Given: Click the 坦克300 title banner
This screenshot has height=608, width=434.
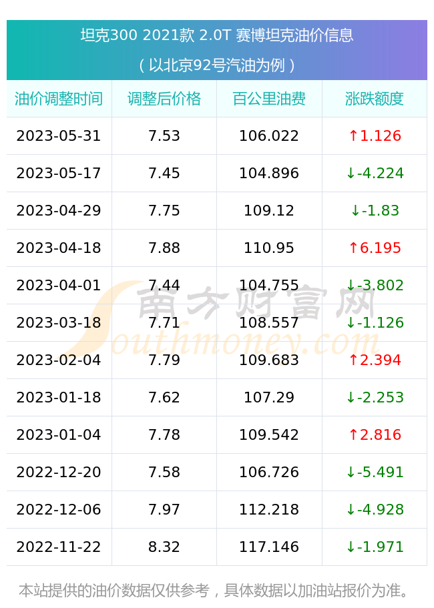Looking at the screenshot, I should (x=217, y=50).
